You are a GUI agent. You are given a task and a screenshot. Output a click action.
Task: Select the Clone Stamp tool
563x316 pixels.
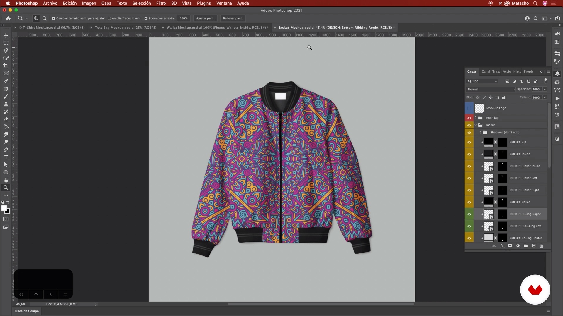click(x=6, y=104)
